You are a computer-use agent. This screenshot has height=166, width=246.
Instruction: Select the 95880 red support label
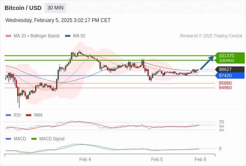[x=225, y=83]
